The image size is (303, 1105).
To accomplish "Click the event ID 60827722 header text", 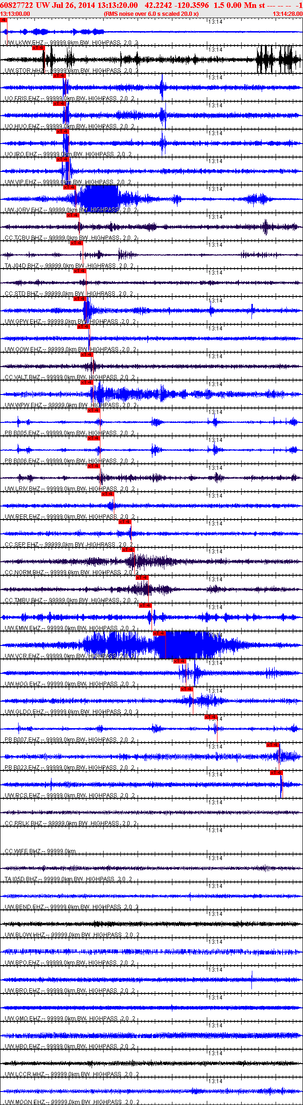I will pos(16,5).
